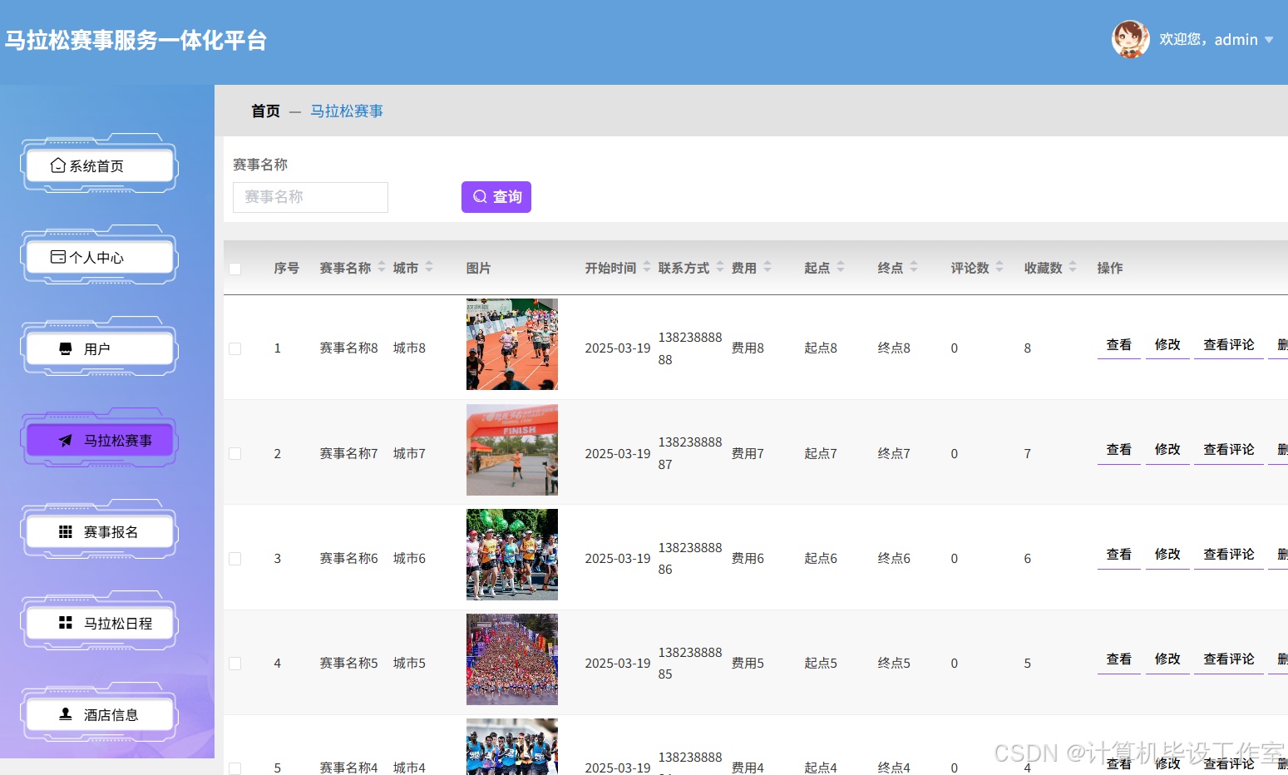Click 修改 for 赛事名称8
Screen dimensions: 1288x775
tap(1167, 345)
